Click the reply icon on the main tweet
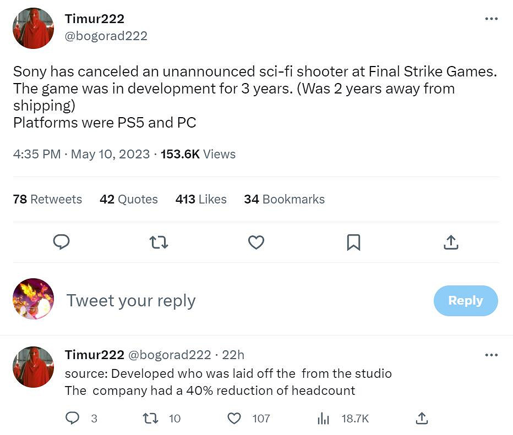This screenshot has width=513, height=435. [62, 242]
